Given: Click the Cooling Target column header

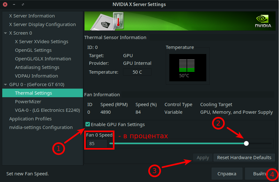Looking at the screenshot, I should click(x=216, y=104).
